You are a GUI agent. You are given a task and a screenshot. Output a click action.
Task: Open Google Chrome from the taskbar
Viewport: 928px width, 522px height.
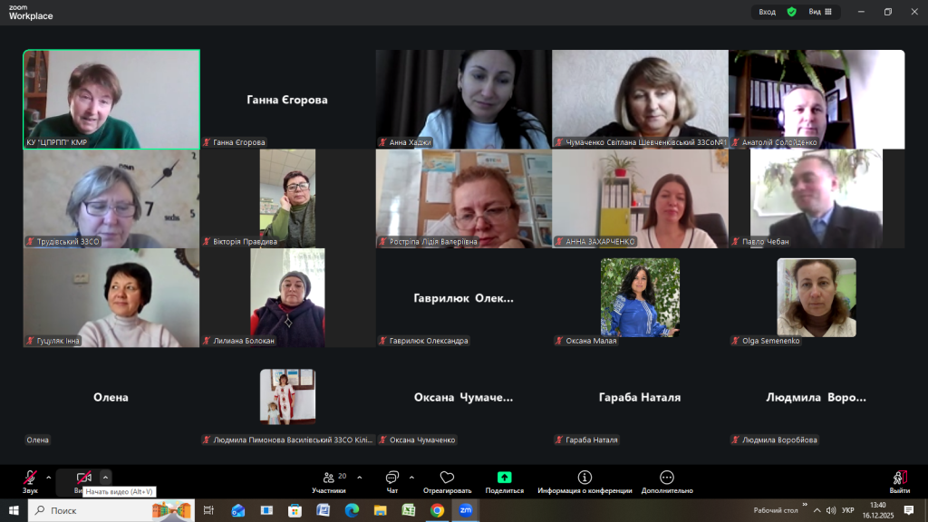click(437, 510)
